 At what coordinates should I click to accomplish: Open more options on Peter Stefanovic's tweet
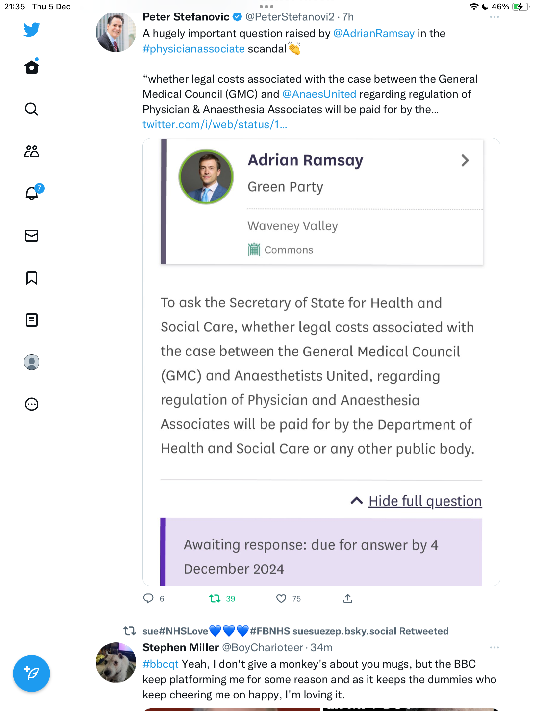tap(494, 17)
